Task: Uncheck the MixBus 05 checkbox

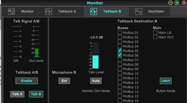Action: pyautogui.click(x=120, y=51)
